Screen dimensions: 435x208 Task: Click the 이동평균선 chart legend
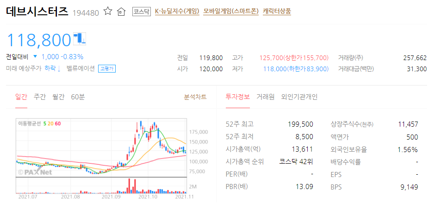(x=39, y=123)
